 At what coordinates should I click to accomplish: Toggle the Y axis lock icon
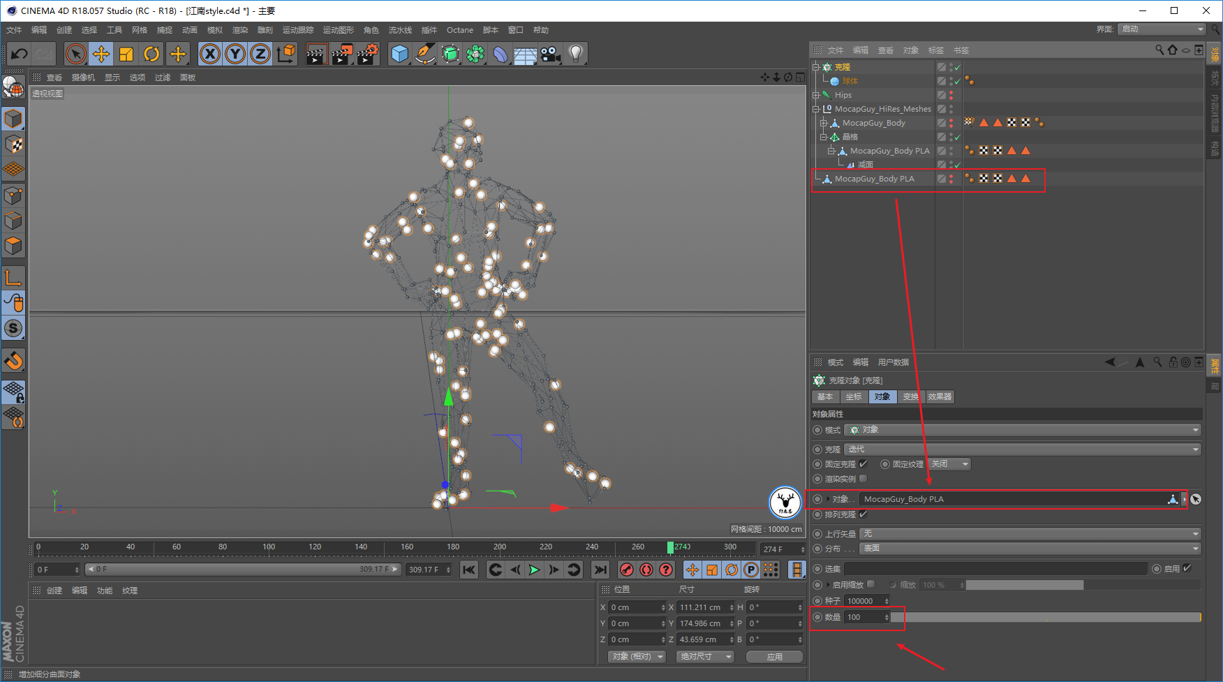tap(235, 54)
